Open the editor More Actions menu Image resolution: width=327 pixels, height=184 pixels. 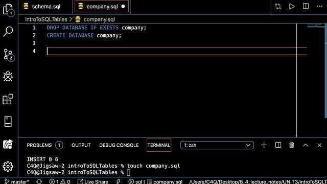pyautogui.click(x=319, y=7)
